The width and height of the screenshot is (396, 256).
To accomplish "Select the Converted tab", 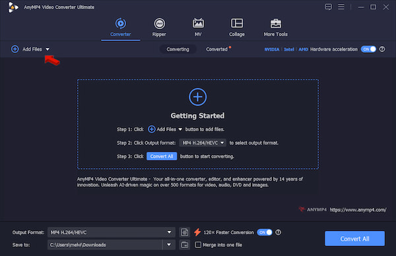I will [x=216, y=49].
